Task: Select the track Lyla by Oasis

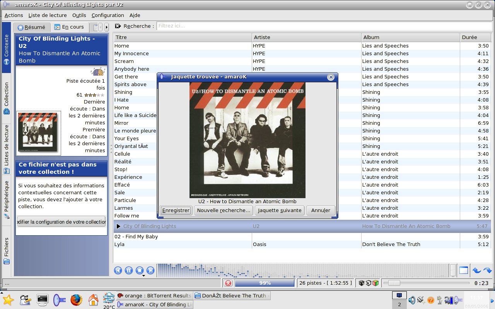Action: (x=302, y=244)
